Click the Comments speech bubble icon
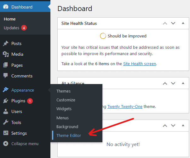Viewport: 190px width, 158px height. click(6, 76)
